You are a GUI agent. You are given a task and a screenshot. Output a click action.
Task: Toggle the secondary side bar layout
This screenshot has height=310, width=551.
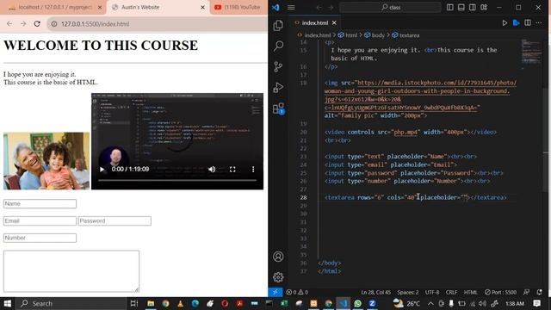[473, 7]
